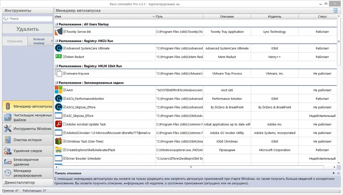Click the search magnifier icon
The image size is (343, 195).
(5, 19)
